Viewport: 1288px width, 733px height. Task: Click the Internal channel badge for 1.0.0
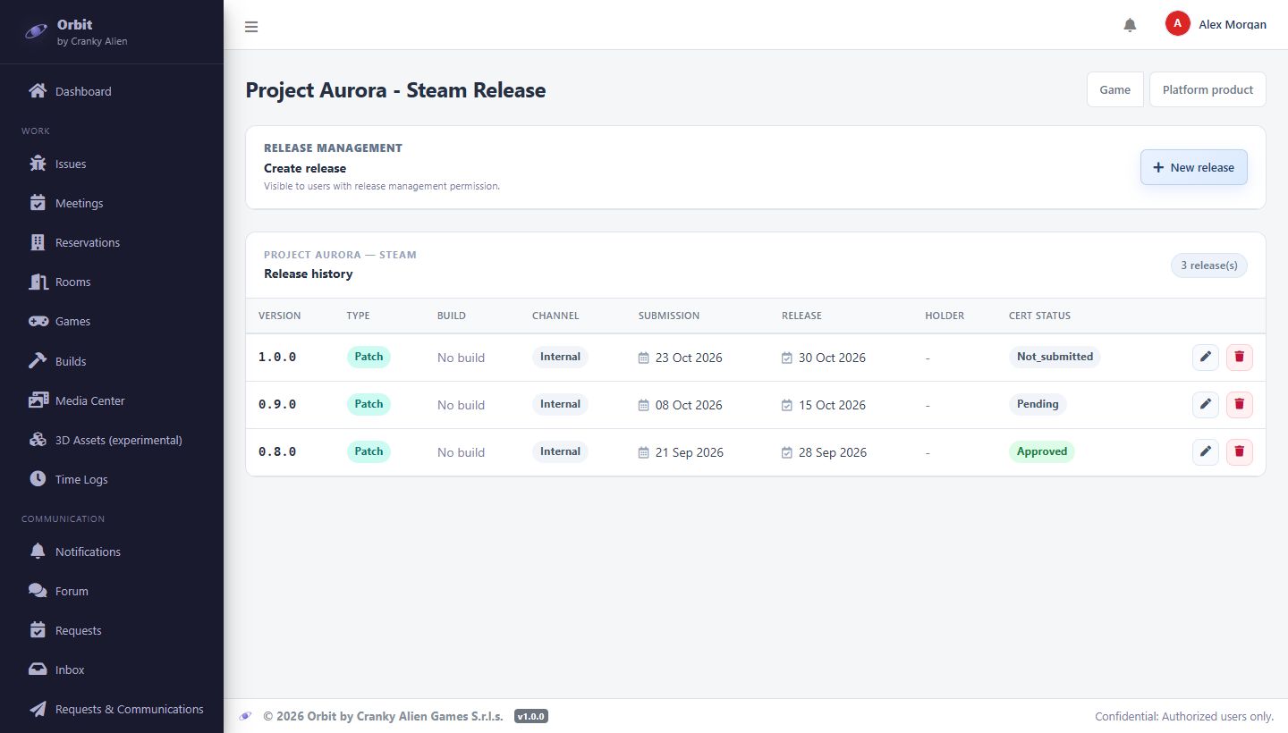pos(560,357)
